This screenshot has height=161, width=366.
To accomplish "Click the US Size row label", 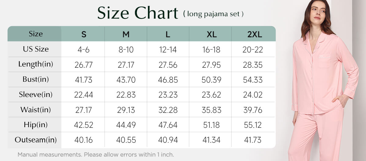I will click(x=36, y=49).
